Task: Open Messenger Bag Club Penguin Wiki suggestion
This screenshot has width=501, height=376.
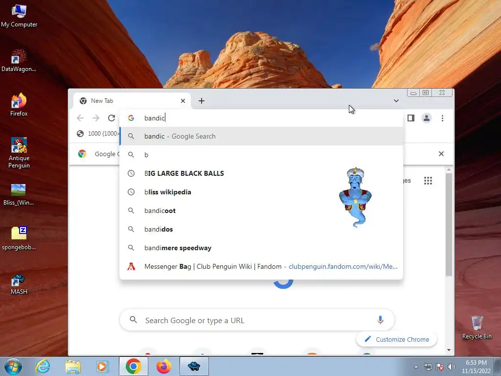Action: 261,266
